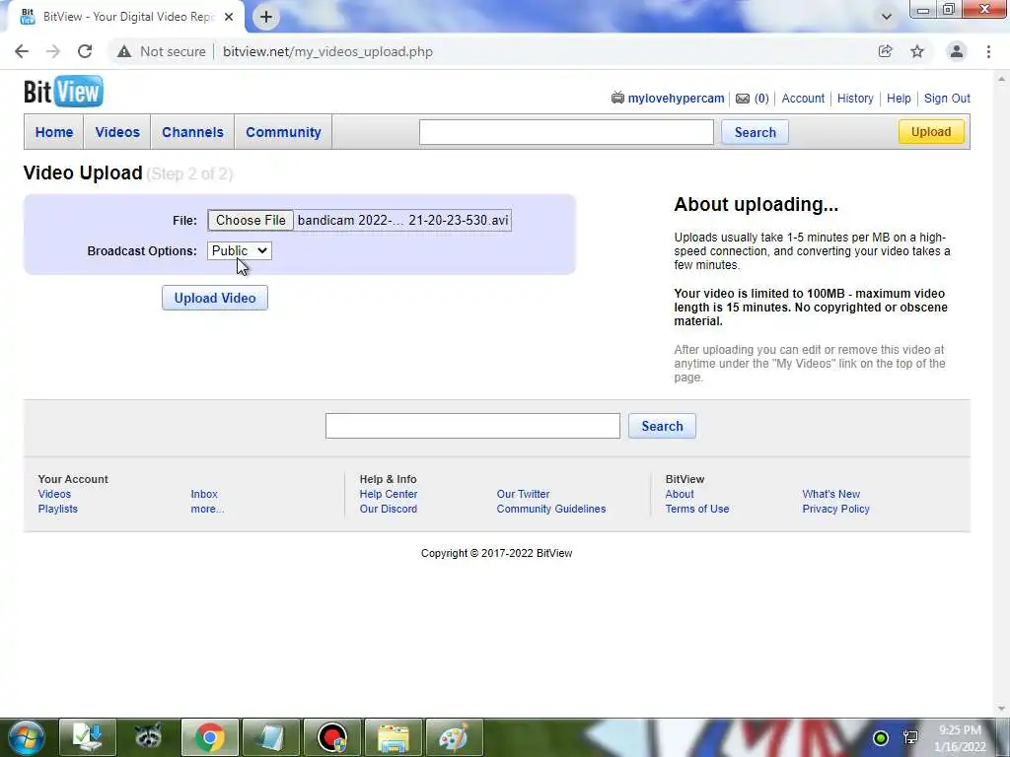Open footer Playlists link

(58, 509)
